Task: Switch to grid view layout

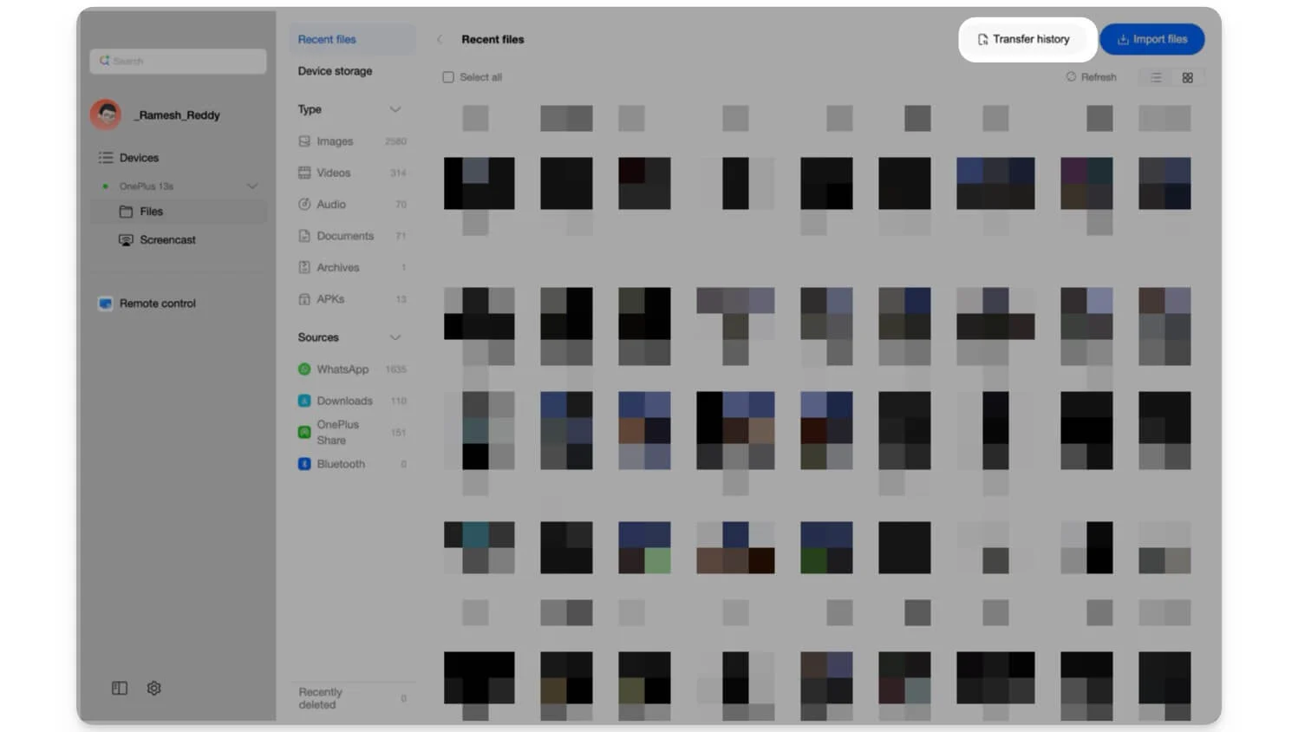Action: [1187, 77]
